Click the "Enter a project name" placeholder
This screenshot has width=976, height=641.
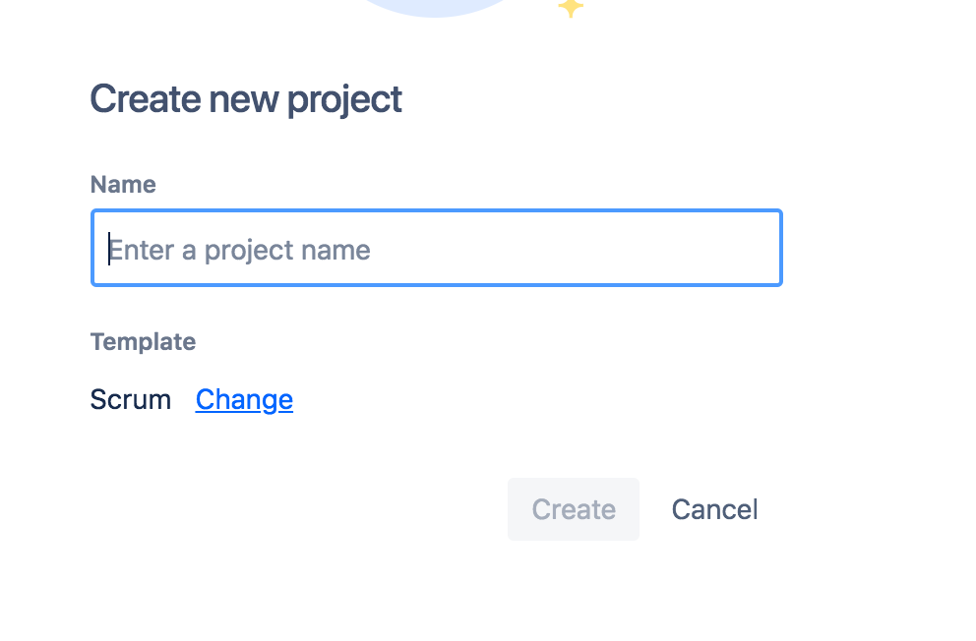(239, 250)
